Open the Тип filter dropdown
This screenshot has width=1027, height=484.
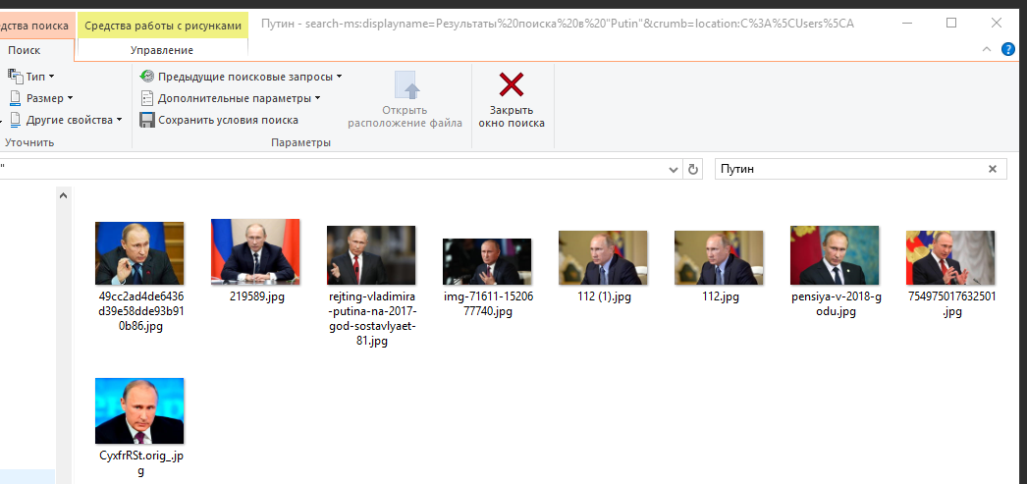coord(30,77)
